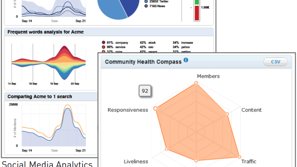Click the Community Health Compass title

click(x=143, y=62)
